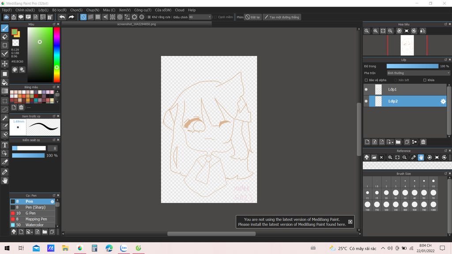452x254 pixels.
Task: Expand the add brush dropdown arrow
Action: [x=31, y=232]
